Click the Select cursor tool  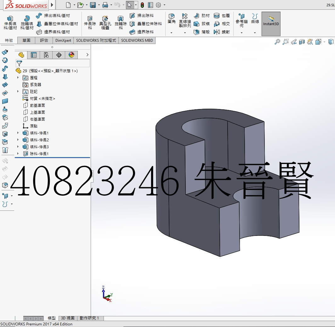click(x=129, y=5)
